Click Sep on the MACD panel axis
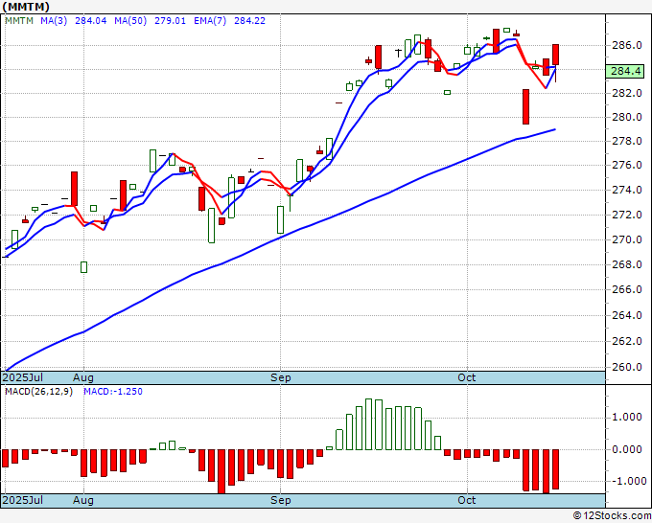 click(281, 500)
